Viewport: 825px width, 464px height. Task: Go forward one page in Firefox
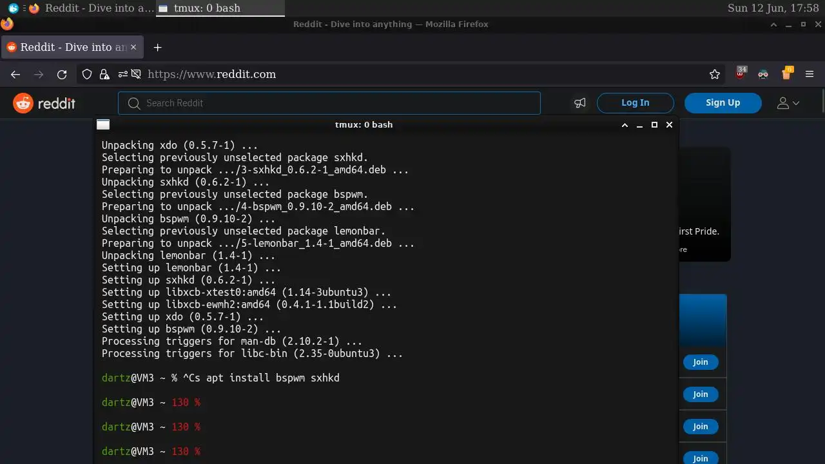[x=39, y=75]
